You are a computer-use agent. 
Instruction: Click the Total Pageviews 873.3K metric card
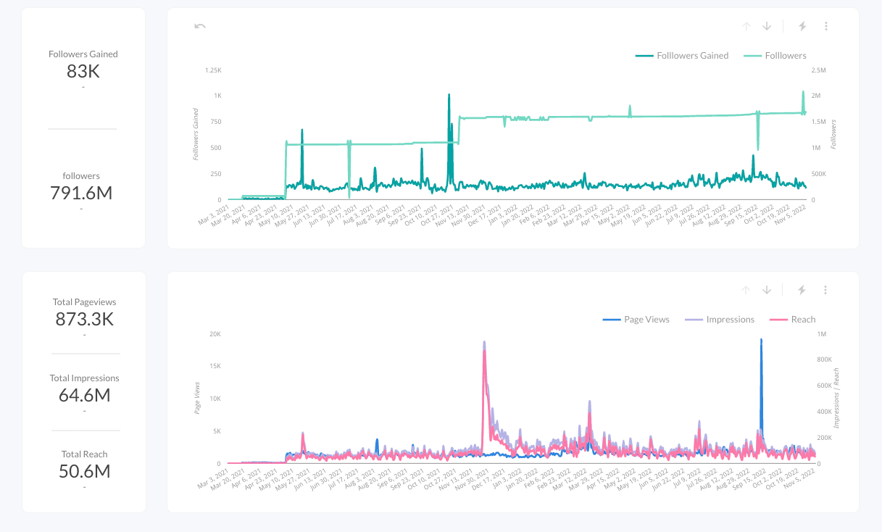(x=83, y=312)
